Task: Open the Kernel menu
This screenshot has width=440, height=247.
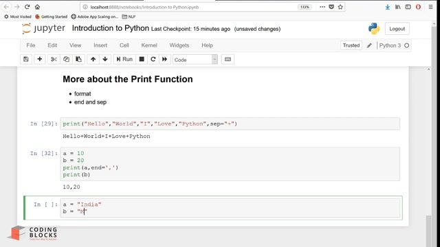Action: click(149, 45)
